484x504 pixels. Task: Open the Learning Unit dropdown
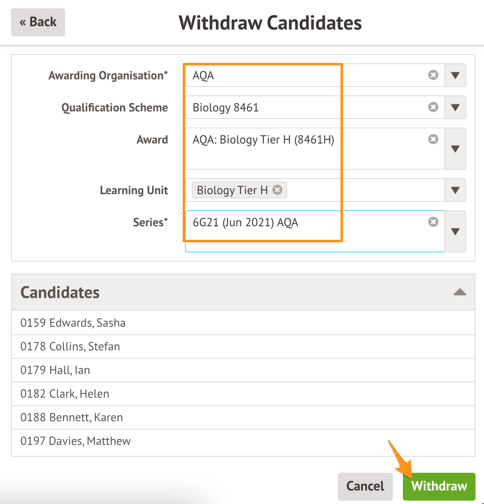point(455,190)
